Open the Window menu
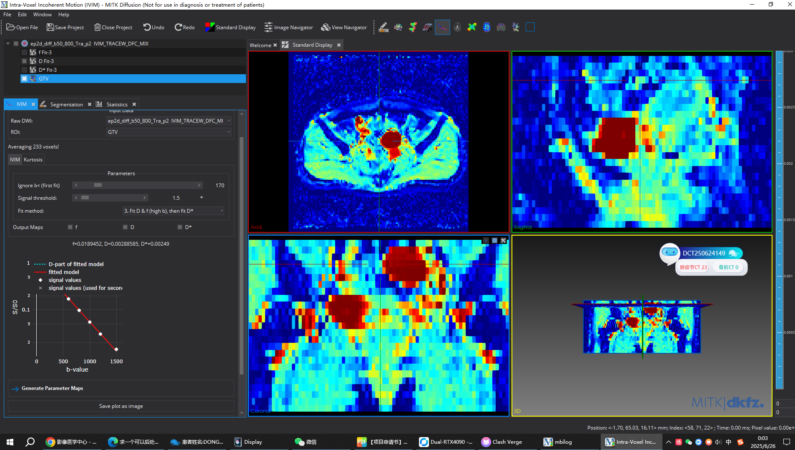Viewport: 795px width, 450px height. (42, 15)
